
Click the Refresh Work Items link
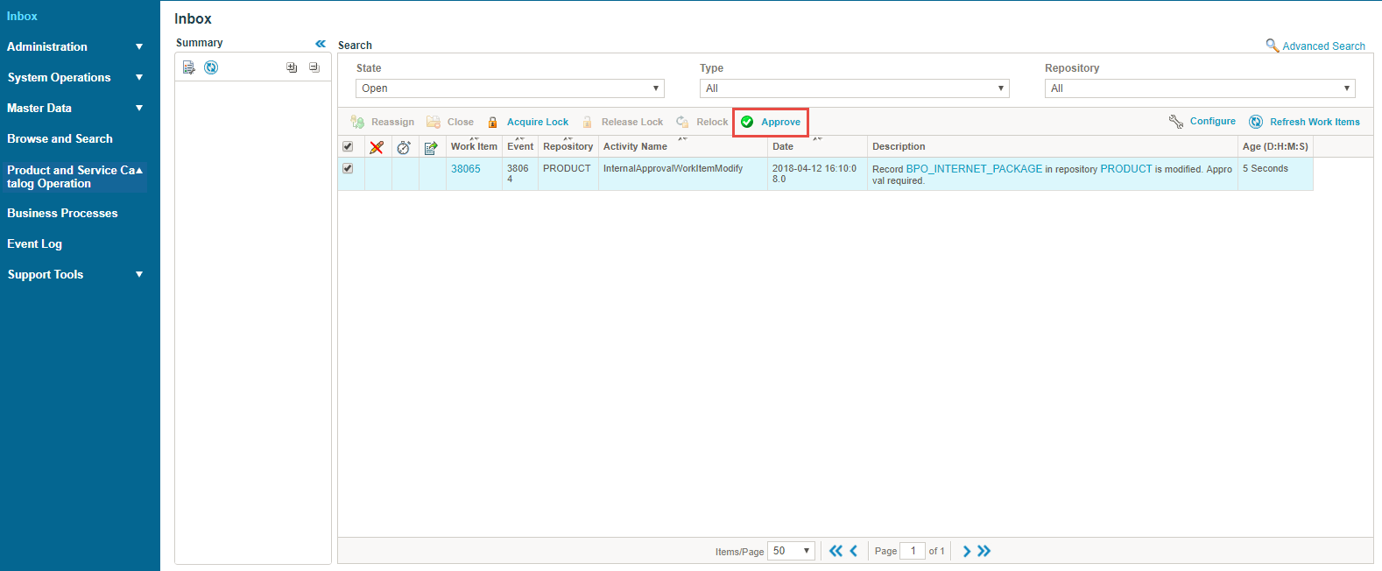coord(1315,122)
